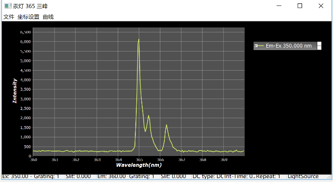Click the Wavelength(nm) axis title
333x182 pixels.
pyautogui.click(x=139, y=165)
